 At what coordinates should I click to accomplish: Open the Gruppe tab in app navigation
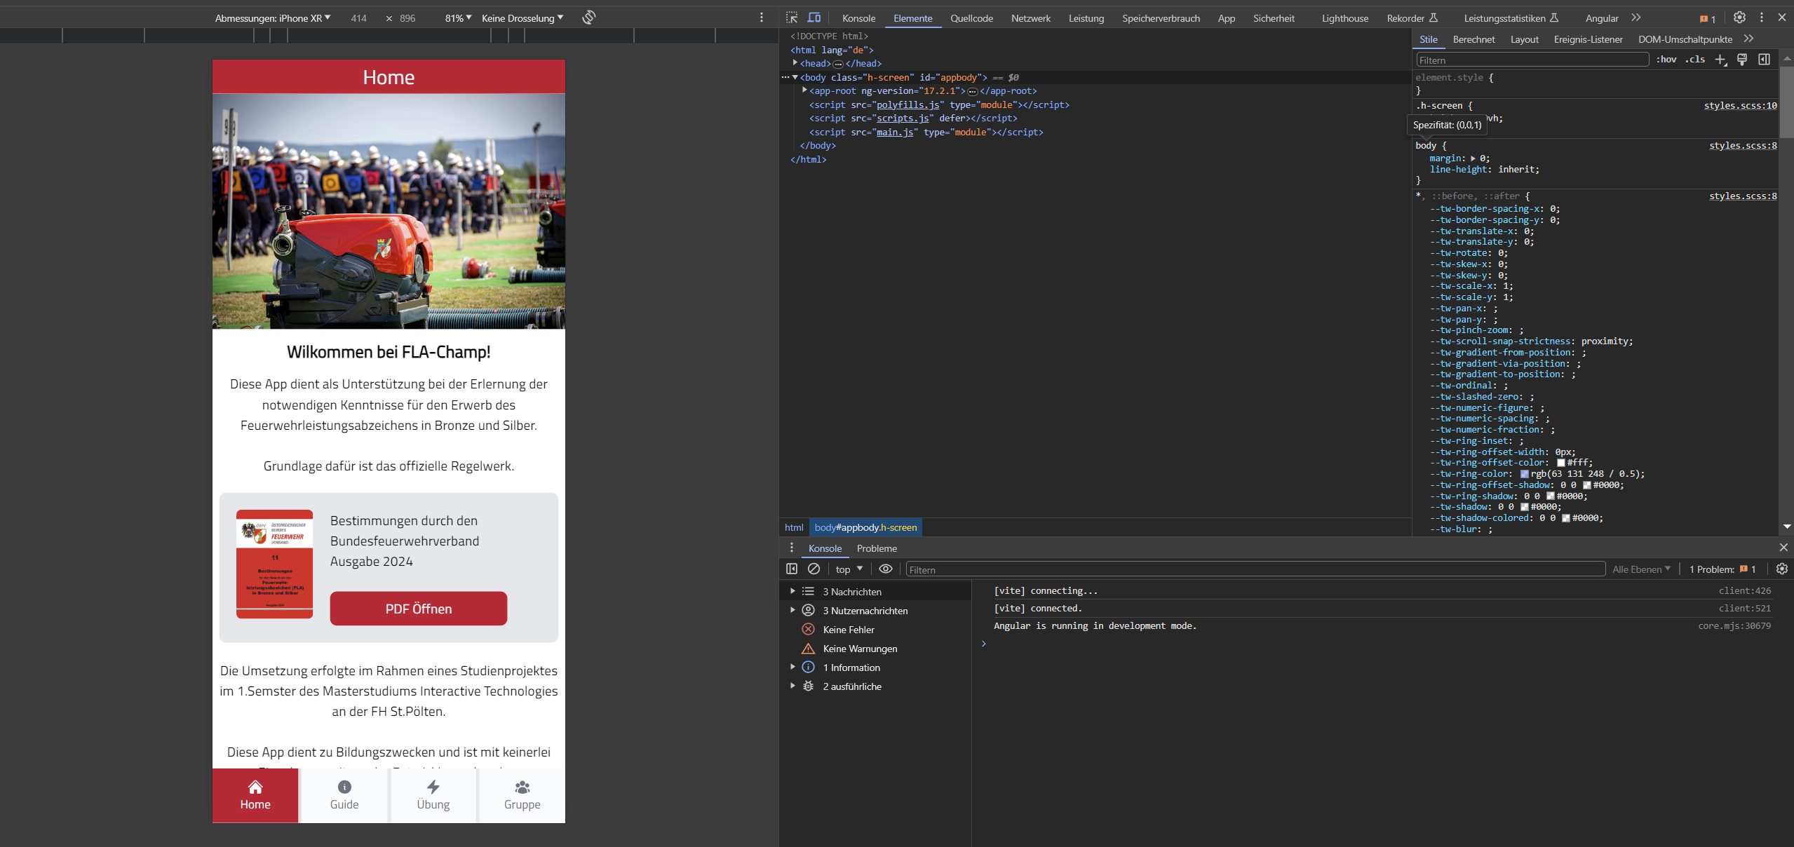[x=522, y=795]
